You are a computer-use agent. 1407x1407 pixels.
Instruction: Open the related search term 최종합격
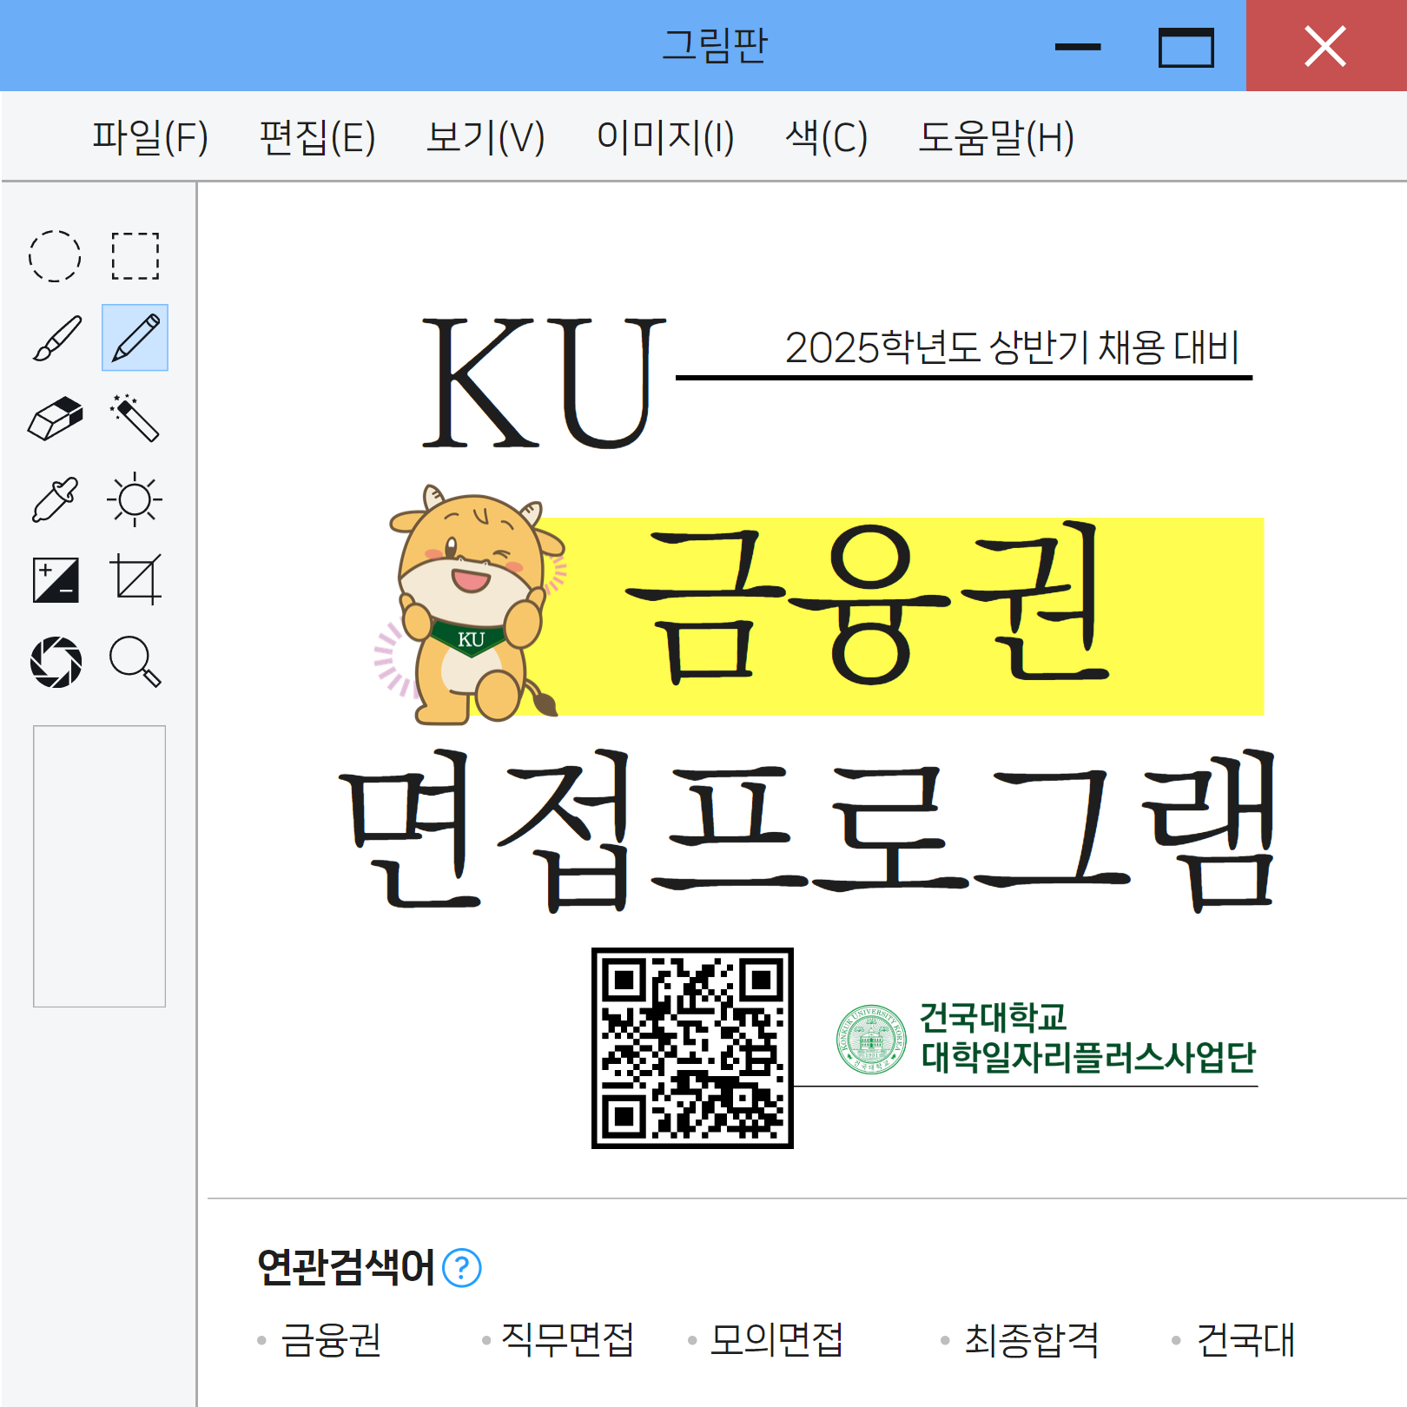[x=1032, y=1340]
